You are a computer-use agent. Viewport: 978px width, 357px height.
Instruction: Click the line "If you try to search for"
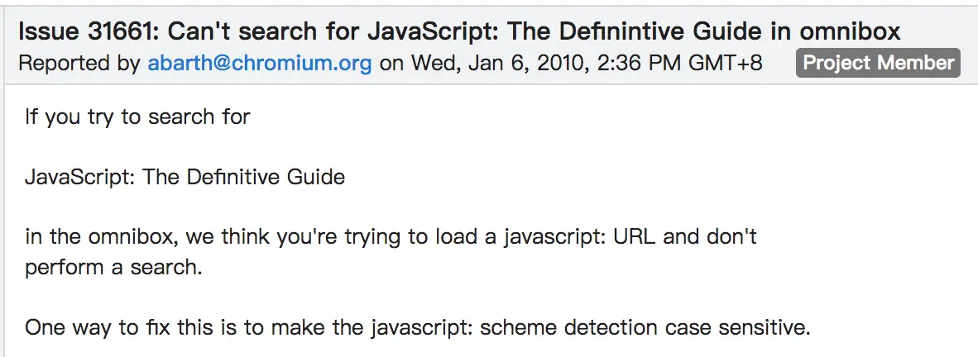tap(137, 117)
